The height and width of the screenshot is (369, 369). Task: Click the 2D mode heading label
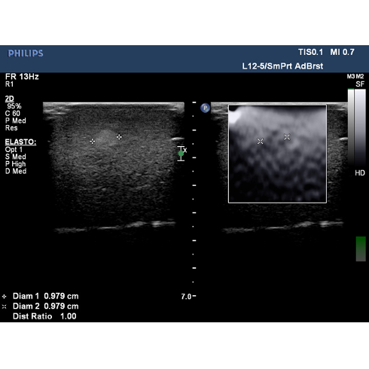pyautogui.click(x=10, y=99)
